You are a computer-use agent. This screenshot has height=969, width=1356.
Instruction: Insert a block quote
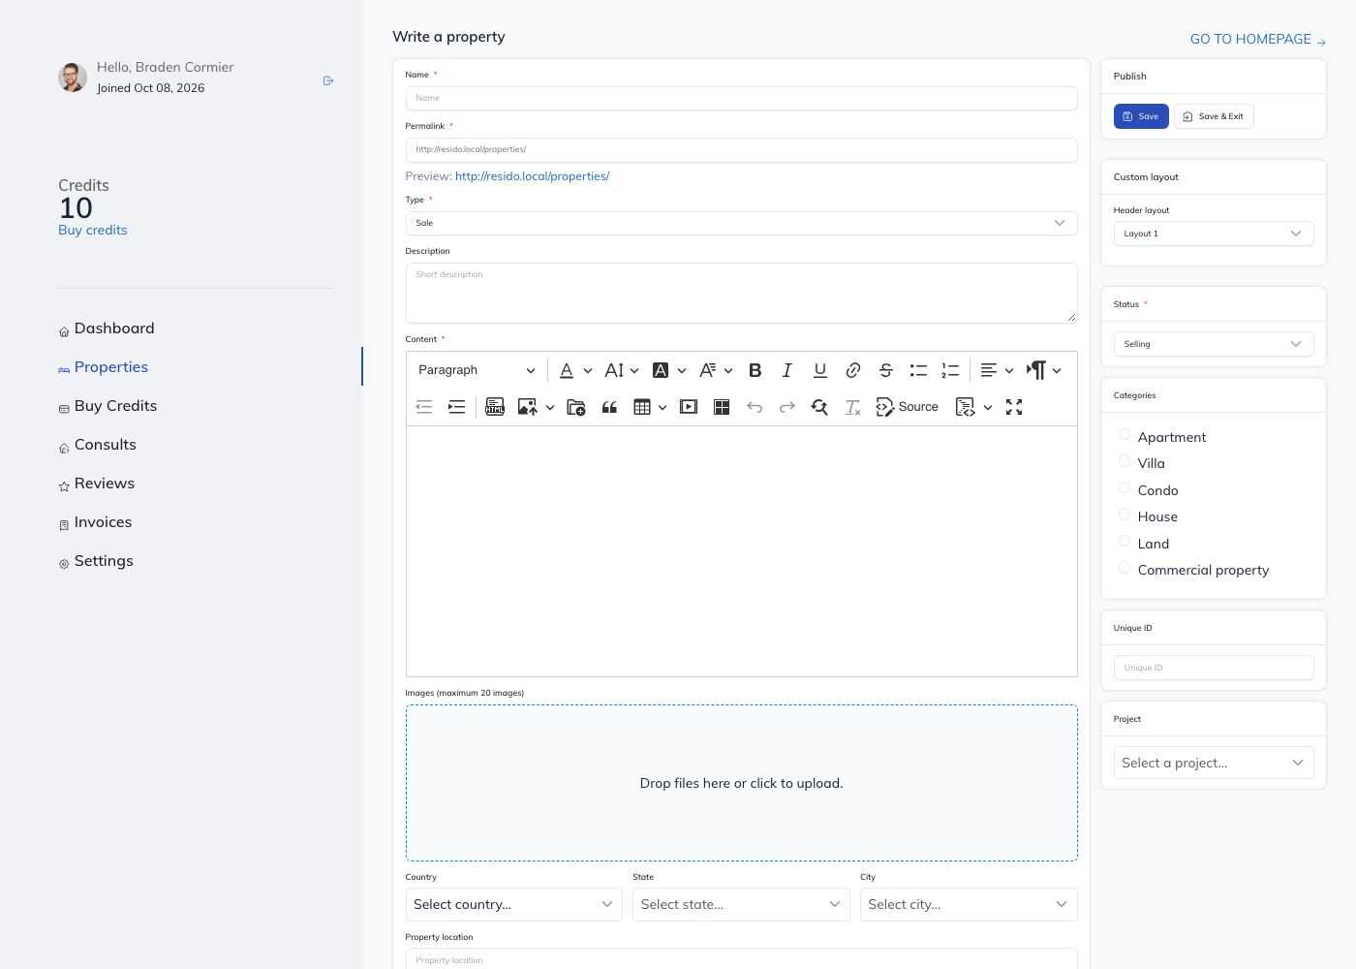tap(609, 407)
